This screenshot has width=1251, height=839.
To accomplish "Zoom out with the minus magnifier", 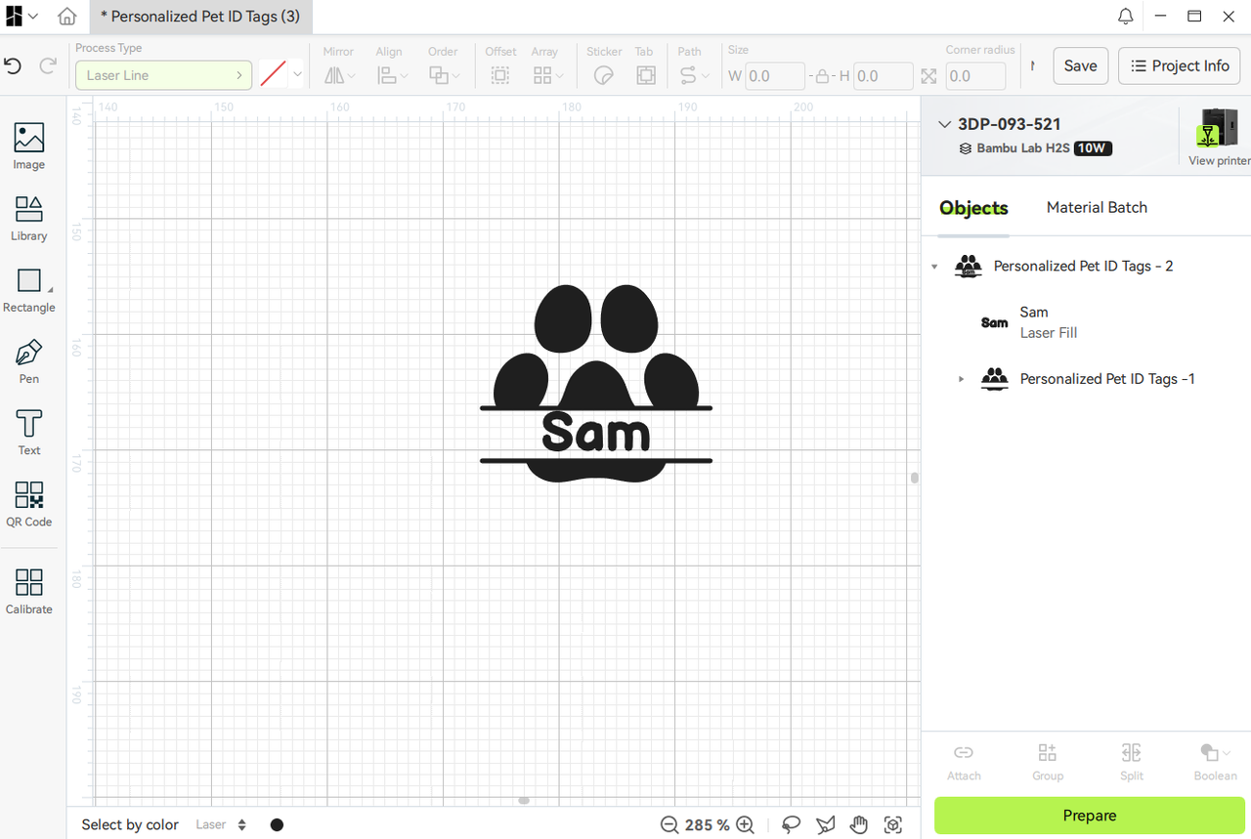I will tap(669, 824).
